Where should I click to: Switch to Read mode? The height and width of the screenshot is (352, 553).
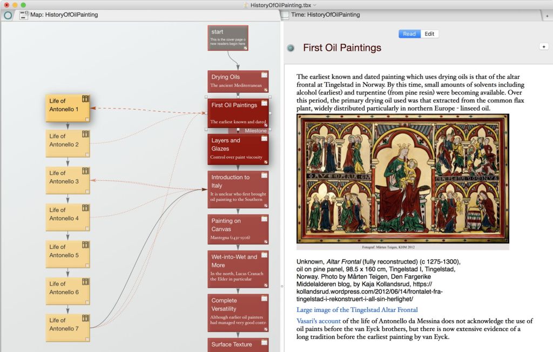[x=409, y=34]
